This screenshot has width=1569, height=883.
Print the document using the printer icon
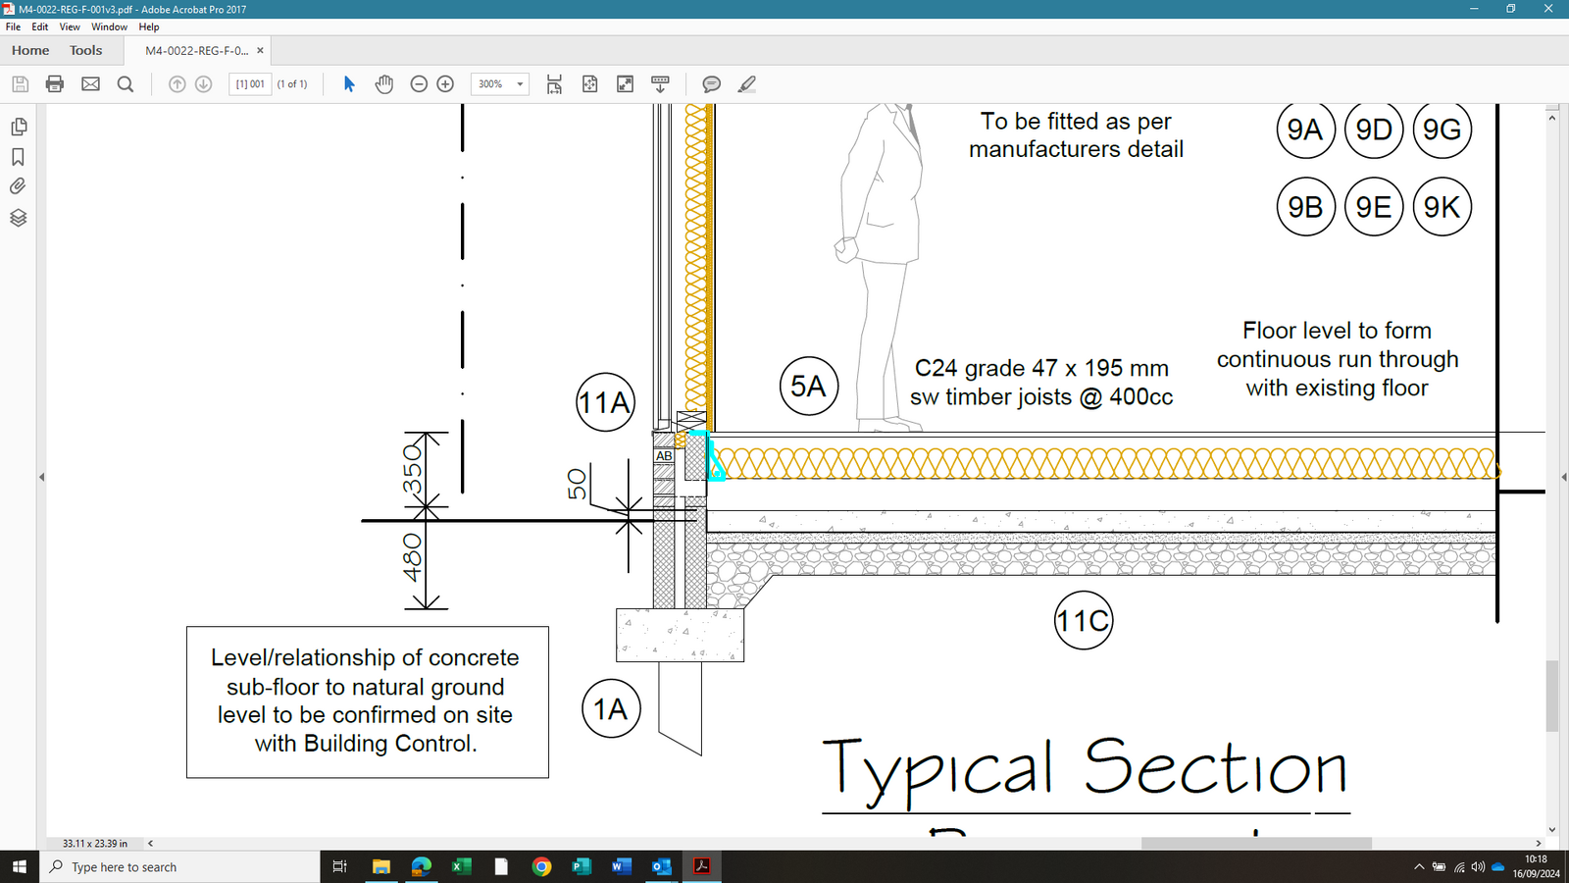pyautogui.click(x=55, y=84)
